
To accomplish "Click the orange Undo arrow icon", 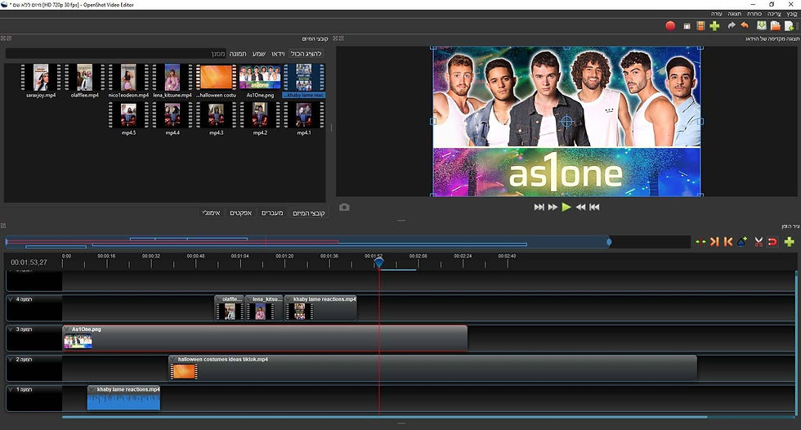I will click(745, 25).
